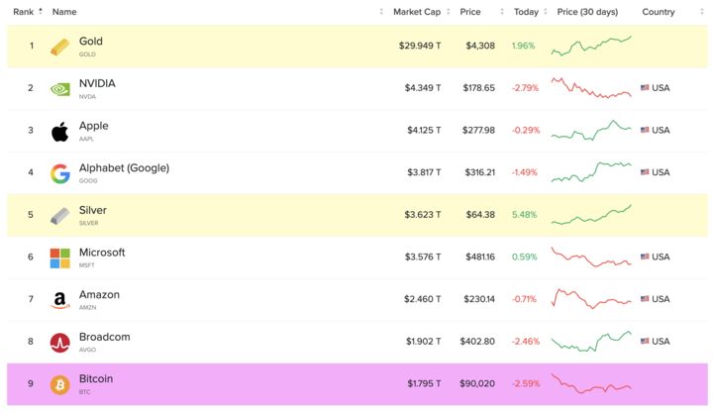The image size is (713, 414).
Task: Click the Gold bar icon
Action: tap(59, 47)
